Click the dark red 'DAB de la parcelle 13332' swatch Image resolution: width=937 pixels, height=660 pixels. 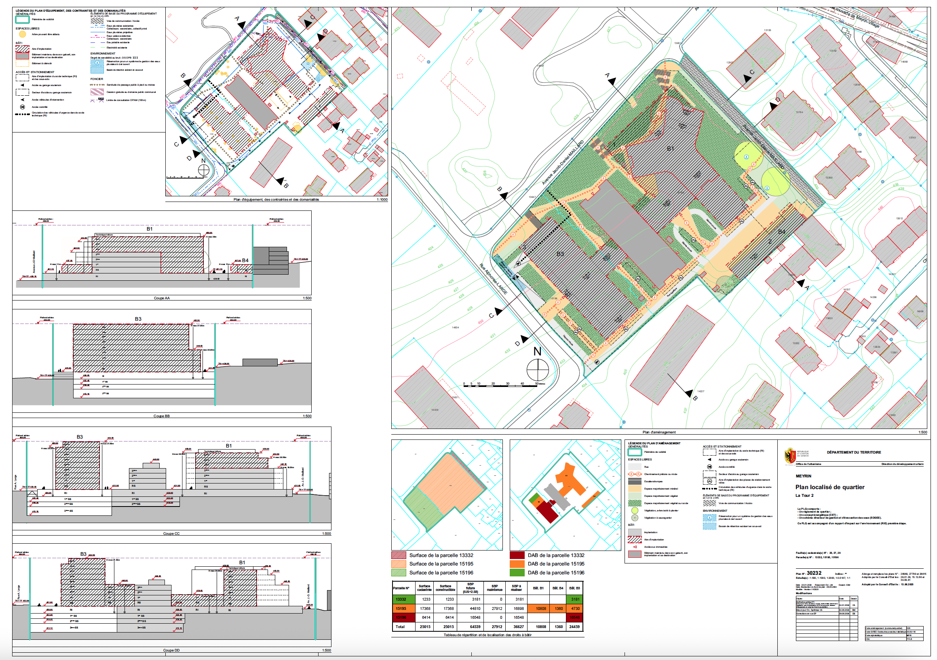pyautogui.click(x=517, y=555)
